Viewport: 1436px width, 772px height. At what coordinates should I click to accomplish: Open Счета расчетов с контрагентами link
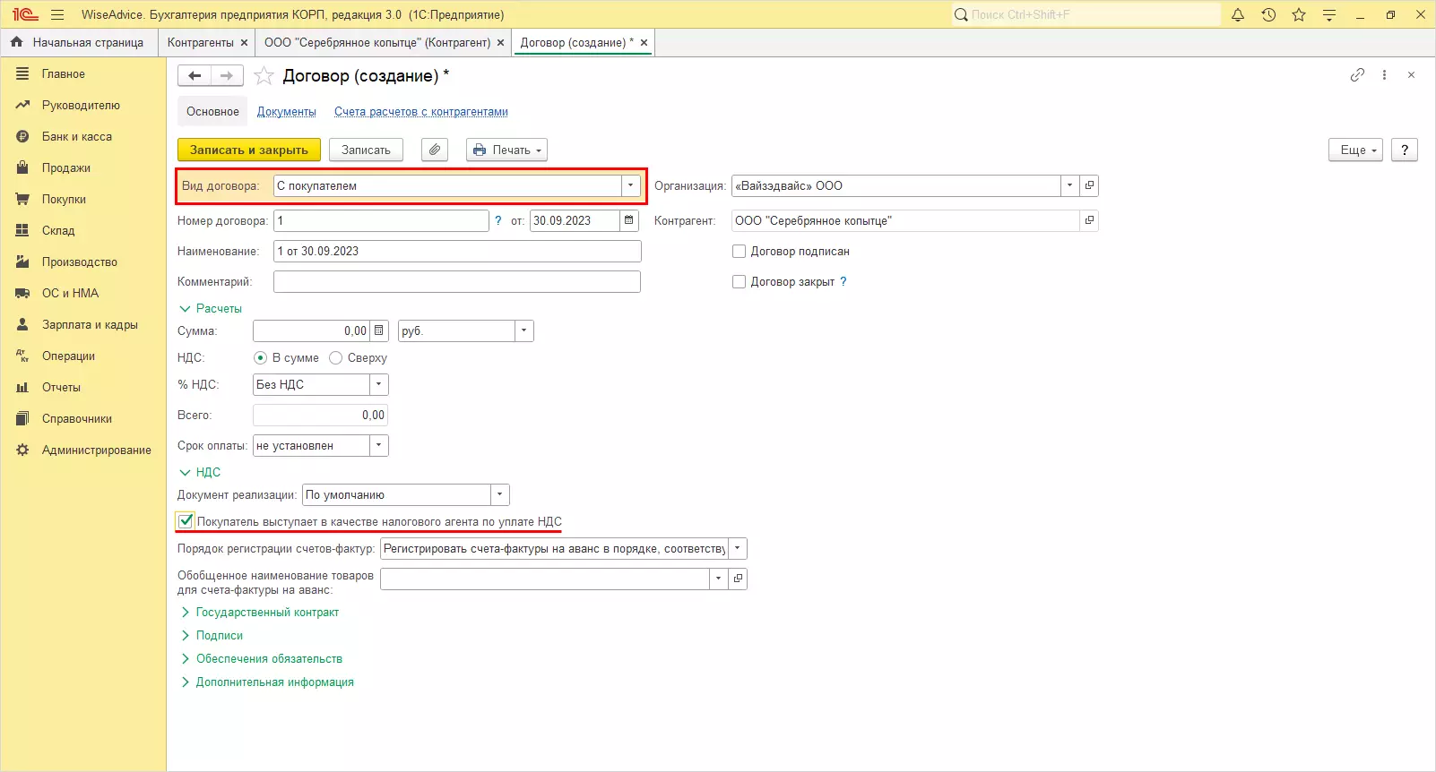pos(421,112)
